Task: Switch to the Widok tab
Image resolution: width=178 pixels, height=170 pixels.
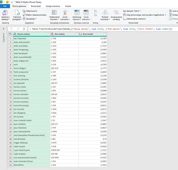Action: (x=68, y=6)
